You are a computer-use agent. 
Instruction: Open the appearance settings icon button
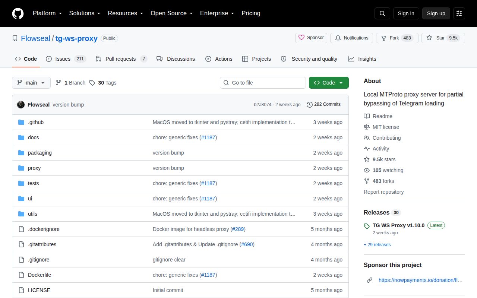(x=459, y=13)
